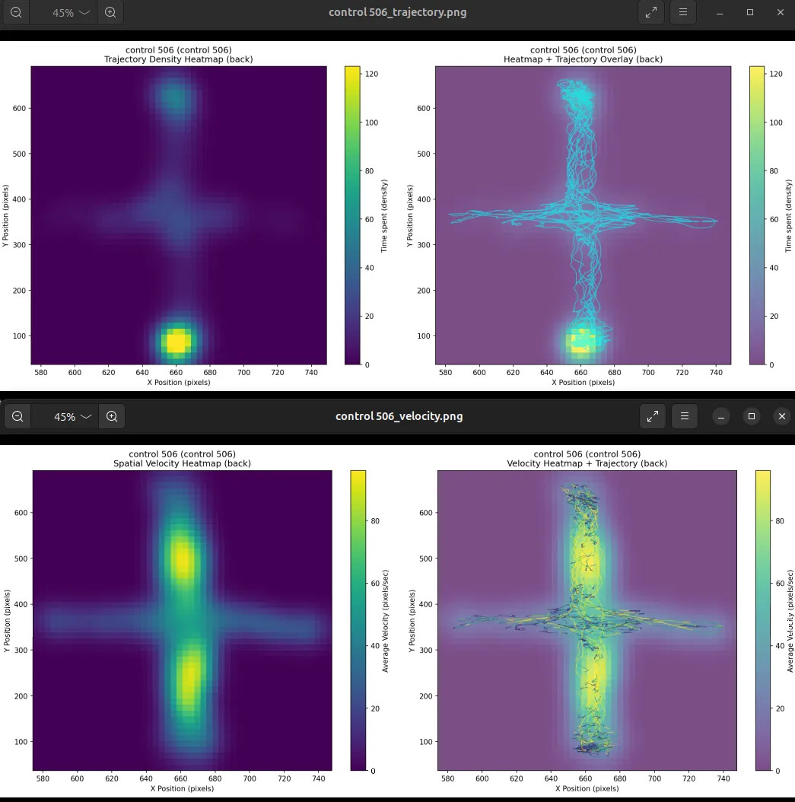Minimize the control 506_velocity.png window
Image resolution: width=795 pixels, height=802 pixels.
pyautogui.click(x=722, y=416)
